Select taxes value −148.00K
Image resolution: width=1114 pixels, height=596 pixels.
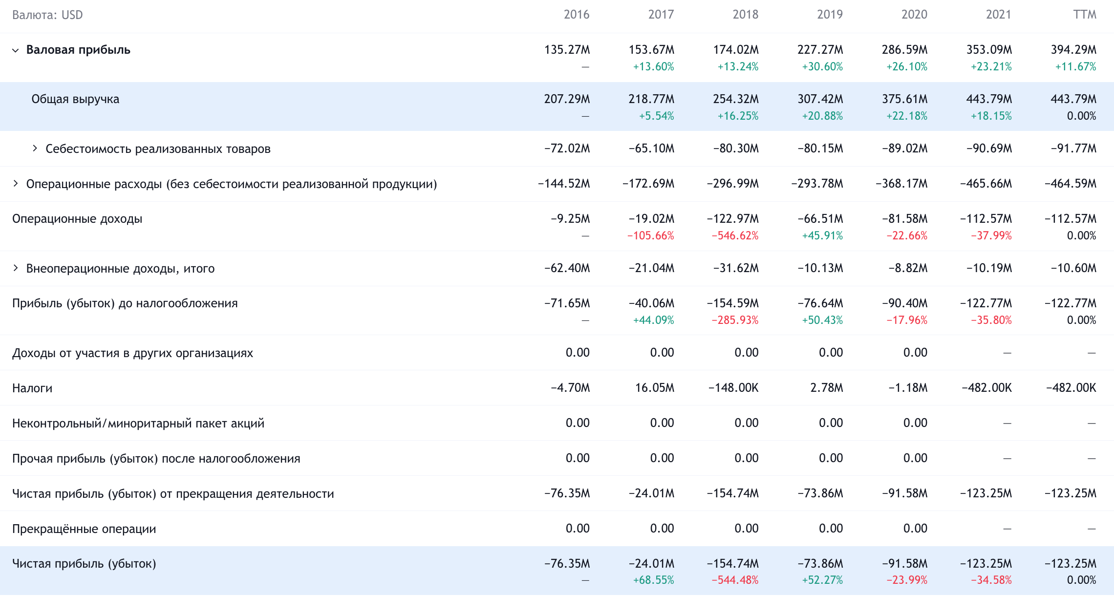pos(733,388)
